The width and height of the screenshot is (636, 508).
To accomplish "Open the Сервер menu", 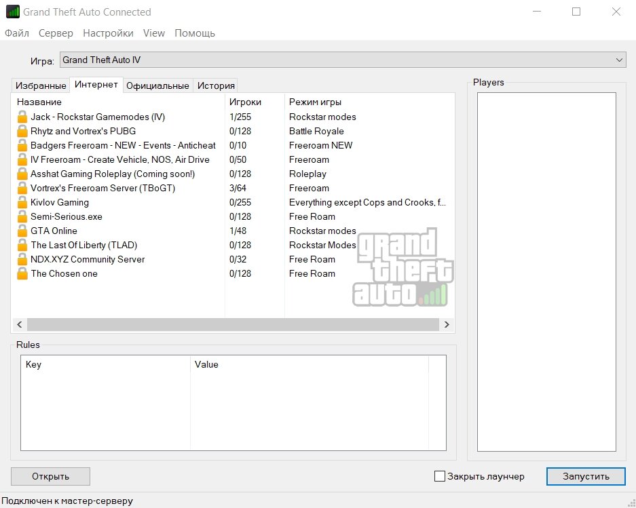I will click(56, 33).
